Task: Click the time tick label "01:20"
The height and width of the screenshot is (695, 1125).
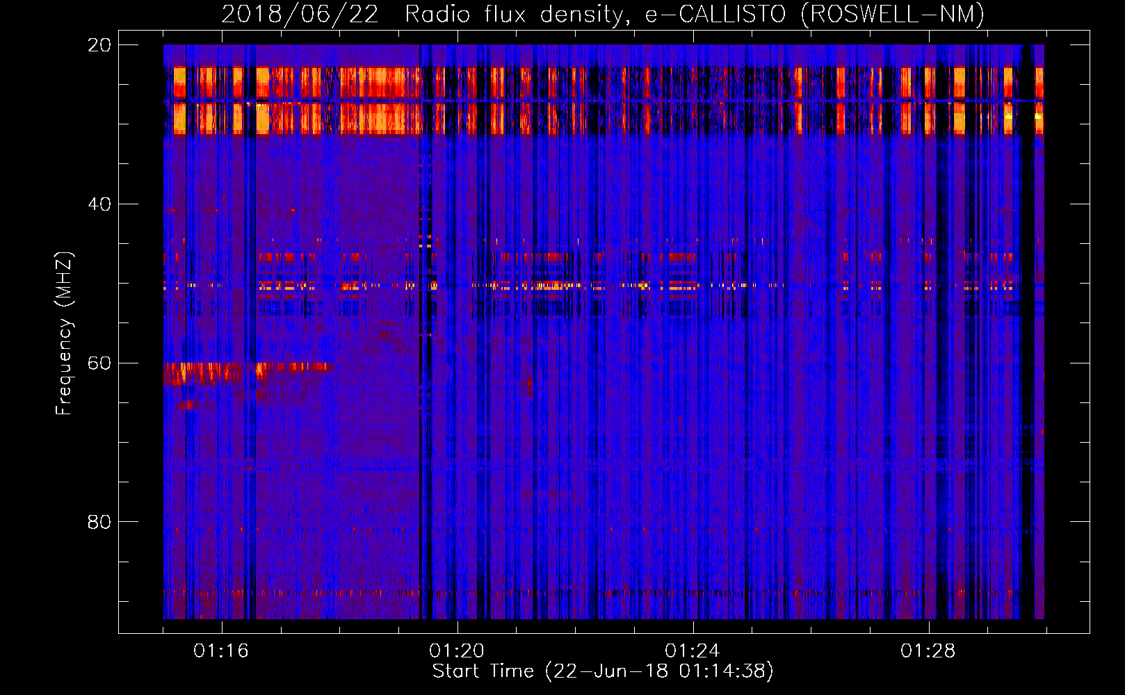Action: click(x=457, y=651)
